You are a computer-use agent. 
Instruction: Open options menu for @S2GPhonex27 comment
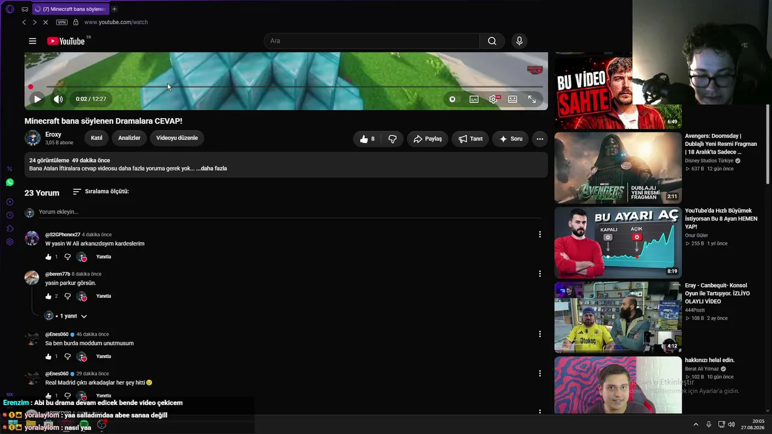coord(540,234)
